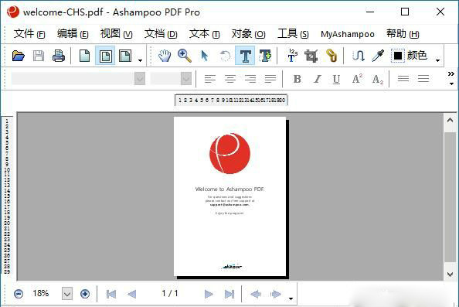Select the single blank page layout icon
This screenshot has width=459, height=307.
pyautogui.click(x=84, y=56)
